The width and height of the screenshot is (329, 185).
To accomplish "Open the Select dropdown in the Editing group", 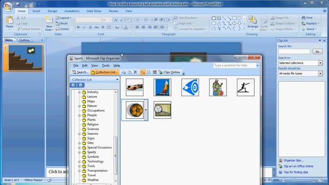I will 309,29.
